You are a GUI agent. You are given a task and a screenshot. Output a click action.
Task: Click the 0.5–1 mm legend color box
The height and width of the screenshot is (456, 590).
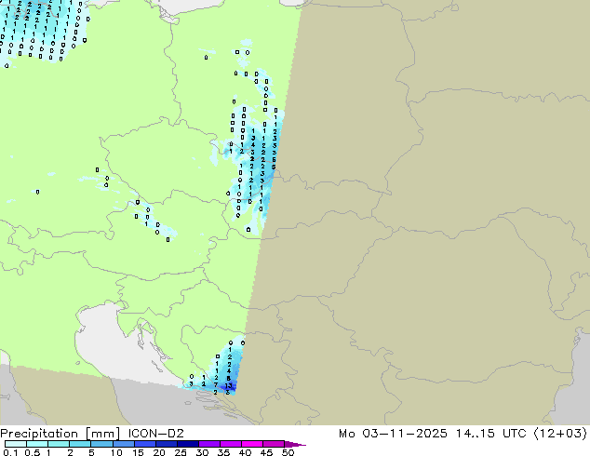(37, 444)
